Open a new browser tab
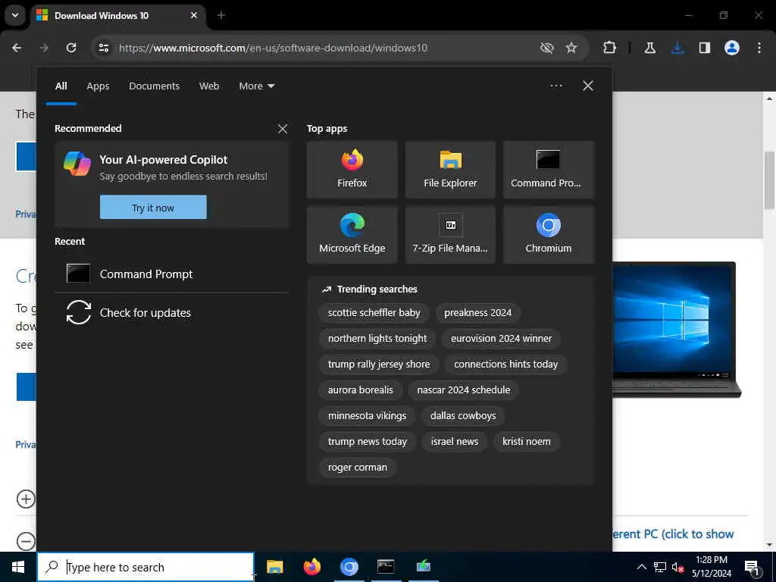 pos(221,15)
